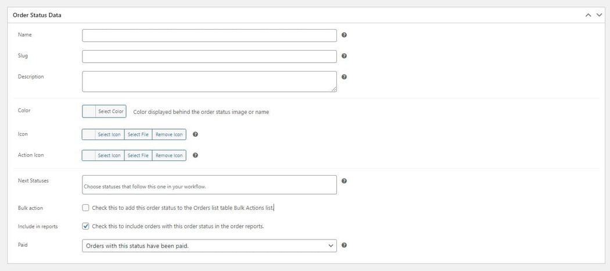Click help icon beside Description field

[x=344, y=77]
